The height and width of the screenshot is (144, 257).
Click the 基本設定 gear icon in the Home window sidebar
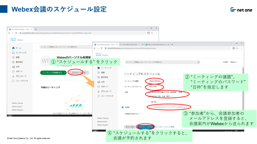[x=14, y=62]
